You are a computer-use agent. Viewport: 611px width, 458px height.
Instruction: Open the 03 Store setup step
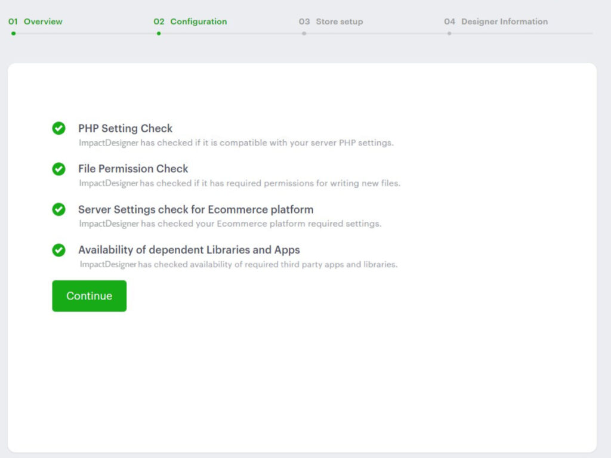click(331, 21)
